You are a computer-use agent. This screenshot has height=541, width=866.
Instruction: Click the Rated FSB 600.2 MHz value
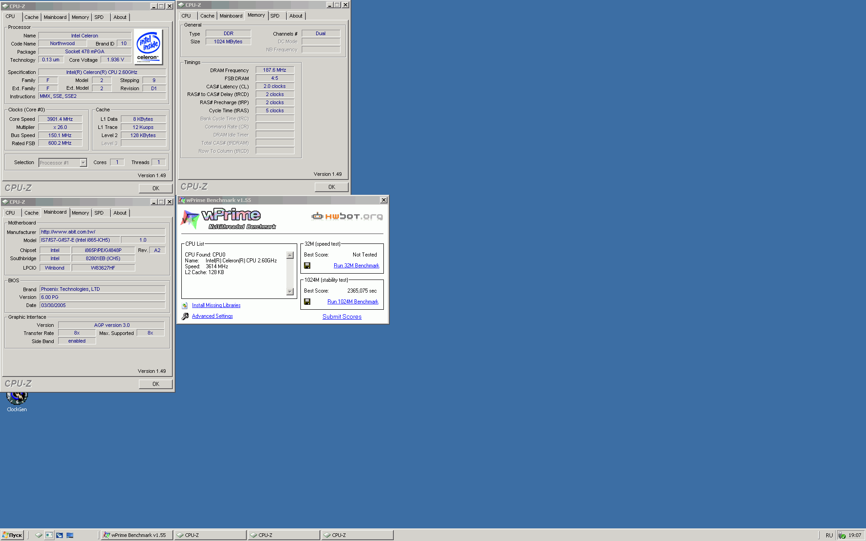tap(60, 143)
